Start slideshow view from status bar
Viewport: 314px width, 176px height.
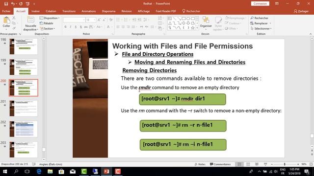265,164
